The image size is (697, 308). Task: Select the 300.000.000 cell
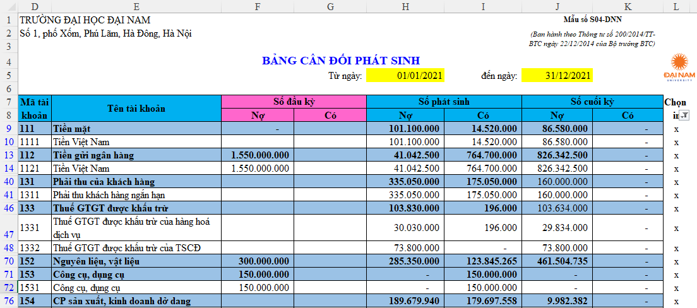[x=258, y=261]
